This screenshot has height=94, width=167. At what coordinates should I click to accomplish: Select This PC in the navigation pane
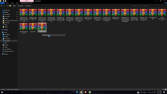pyautogui.click(x=5, y=32)
